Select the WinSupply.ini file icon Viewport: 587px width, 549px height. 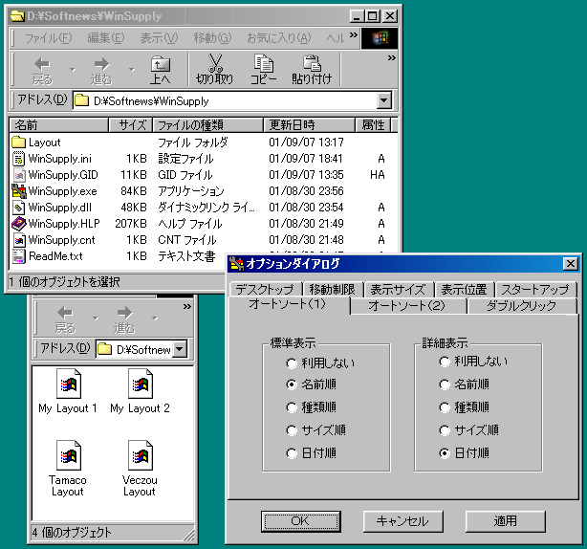(x=18, y=159)
